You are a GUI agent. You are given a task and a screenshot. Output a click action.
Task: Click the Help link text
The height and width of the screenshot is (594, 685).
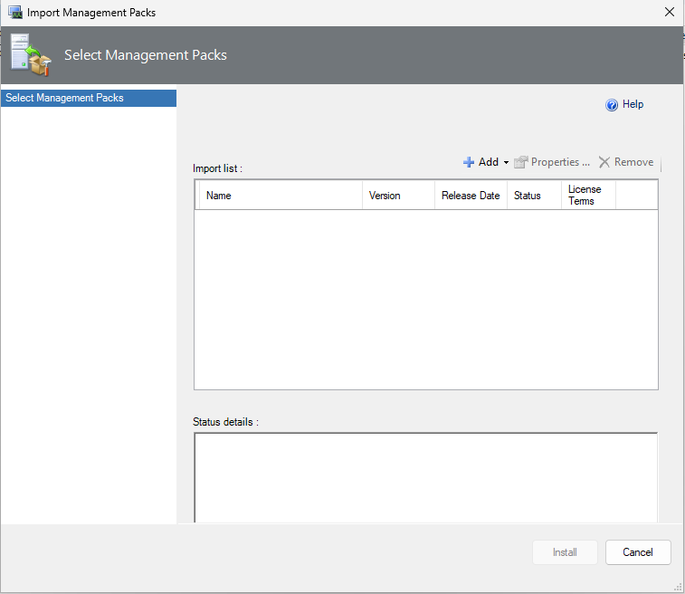pyautogui.click(x=633, y=104)
